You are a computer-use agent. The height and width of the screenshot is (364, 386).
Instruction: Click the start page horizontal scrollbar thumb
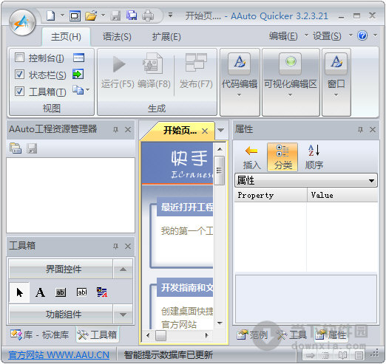(160, 335)
